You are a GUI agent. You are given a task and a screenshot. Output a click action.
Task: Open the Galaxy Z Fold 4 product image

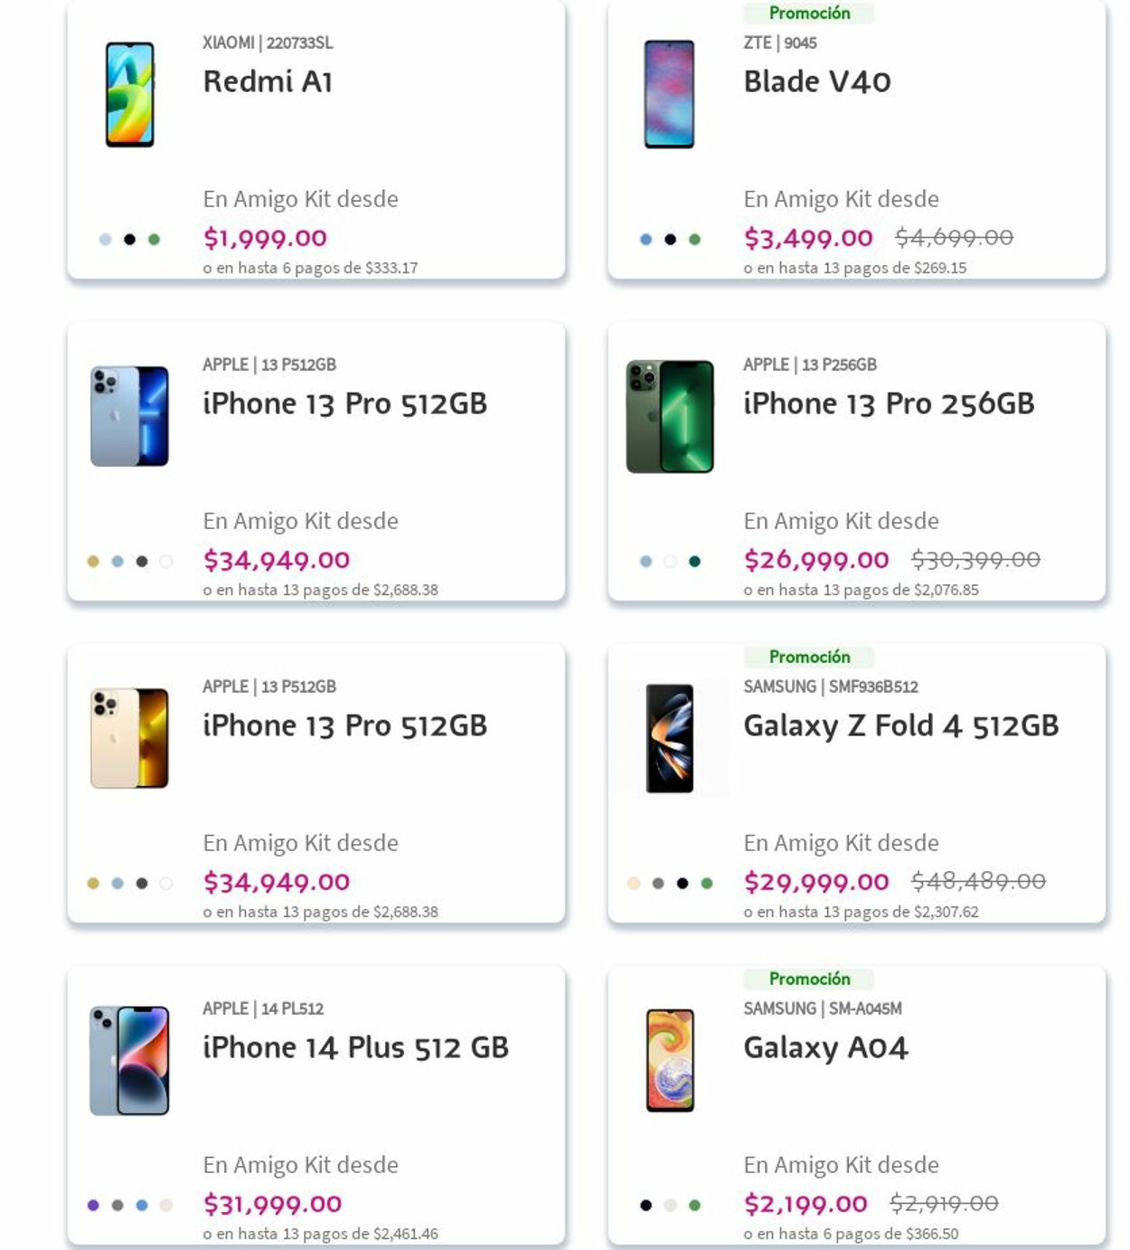coord(670,738)
